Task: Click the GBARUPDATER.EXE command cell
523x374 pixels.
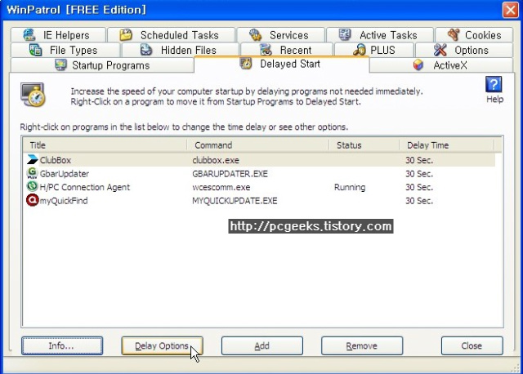Action: pos(230,174)
